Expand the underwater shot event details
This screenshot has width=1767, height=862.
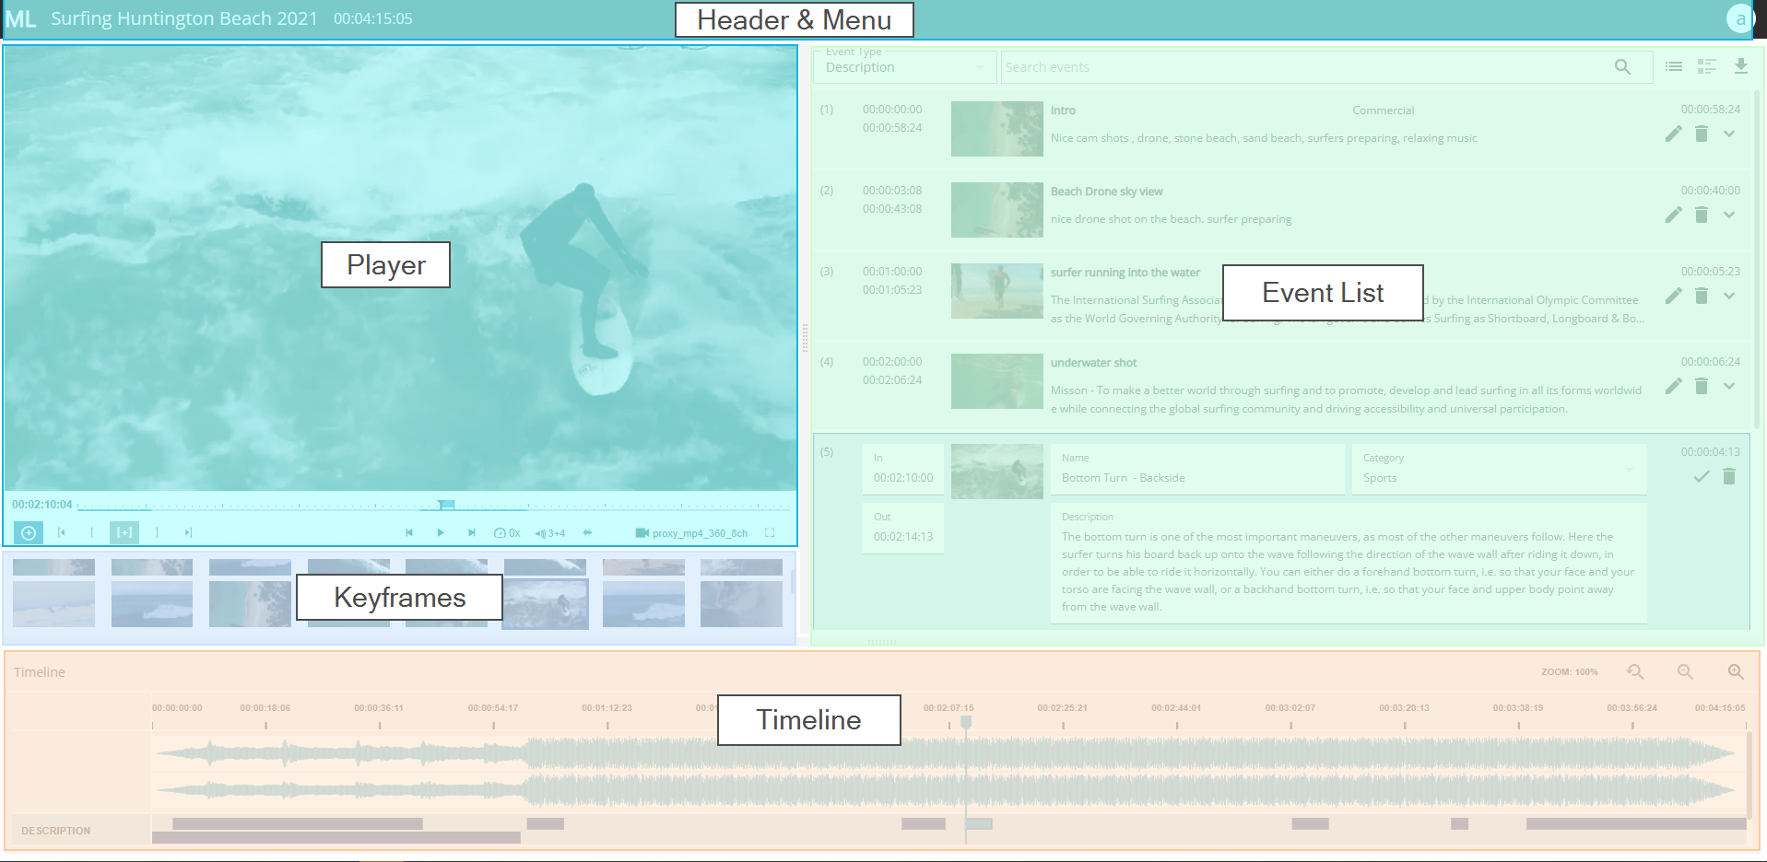(x=1729, y=387)
